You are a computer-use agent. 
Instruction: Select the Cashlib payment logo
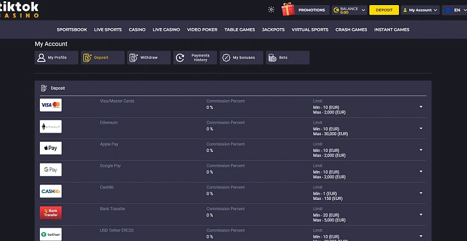(51, 191)
